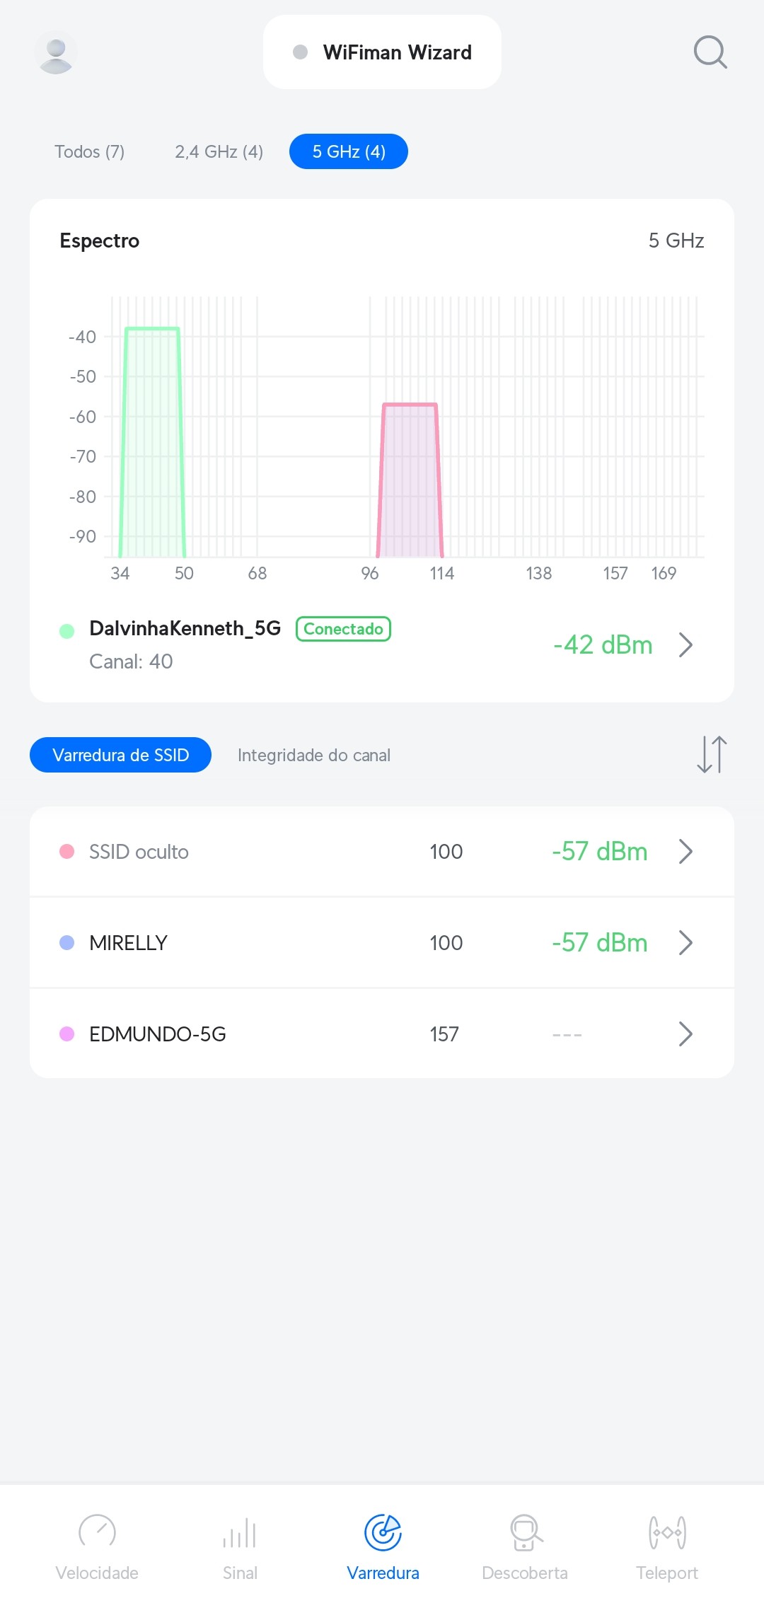The height and width of the screenshot is (1608, 764).
Task: Expand the SSID oculto row chevron
Action: click(685, 852)
